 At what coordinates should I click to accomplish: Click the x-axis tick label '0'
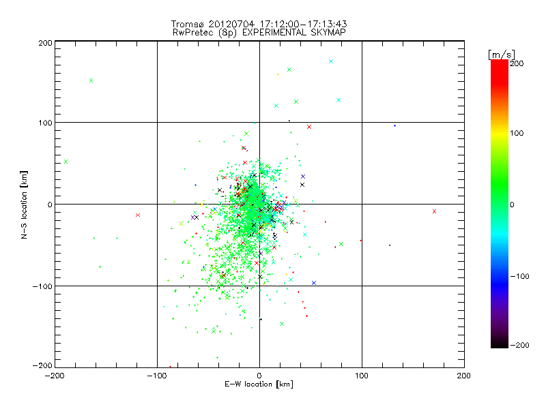click(x=259, y=376)
